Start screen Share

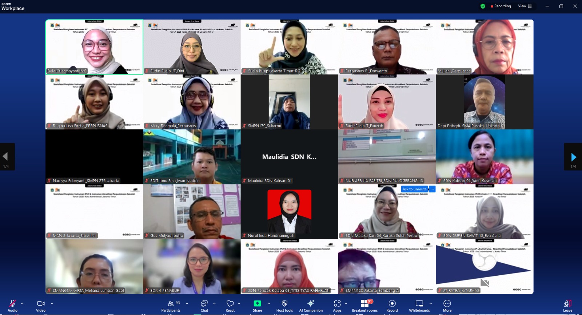tap(258, 306)
